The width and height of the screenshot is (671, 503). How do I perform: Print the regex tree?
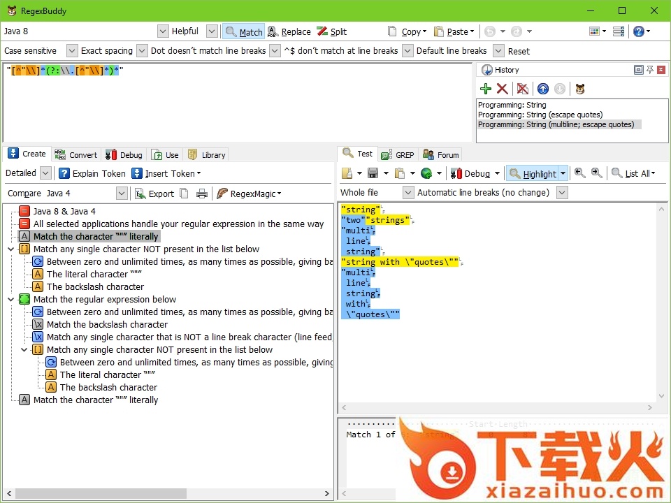coord(201,194)
